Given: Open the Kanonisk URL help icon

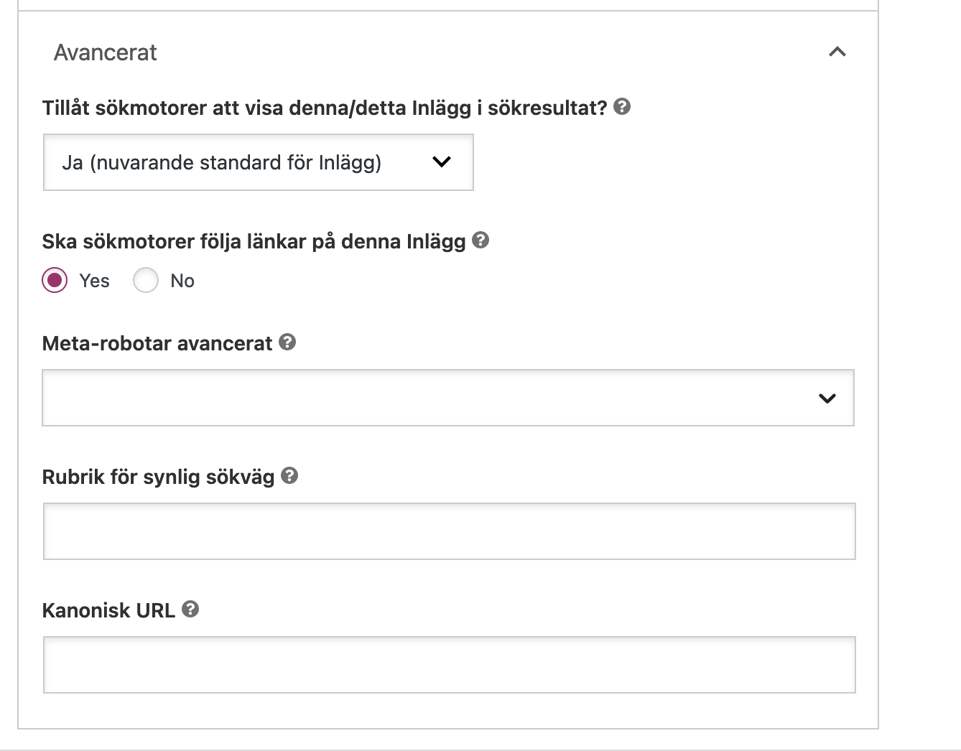Looking at the screenshot, I should click(190, 610).
